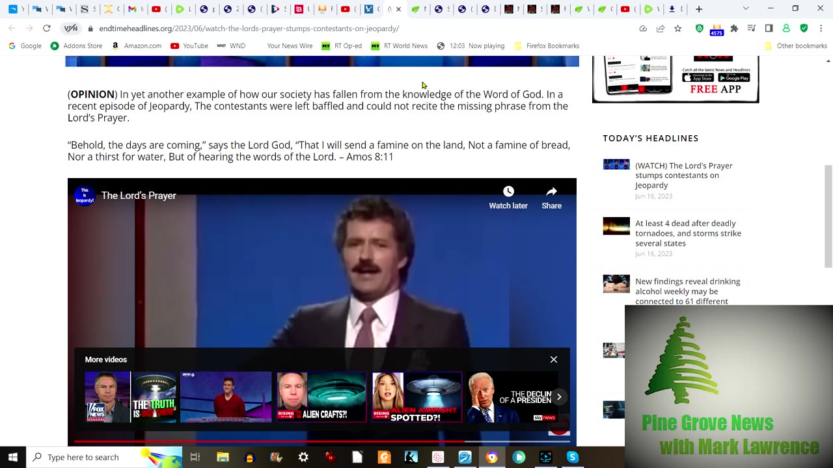Open the Extensions puzzle-piece menu

click(x=734, y=29)
